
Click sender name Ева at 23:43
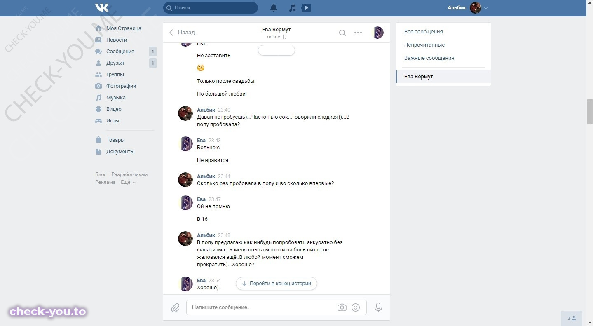coord(201,141)
